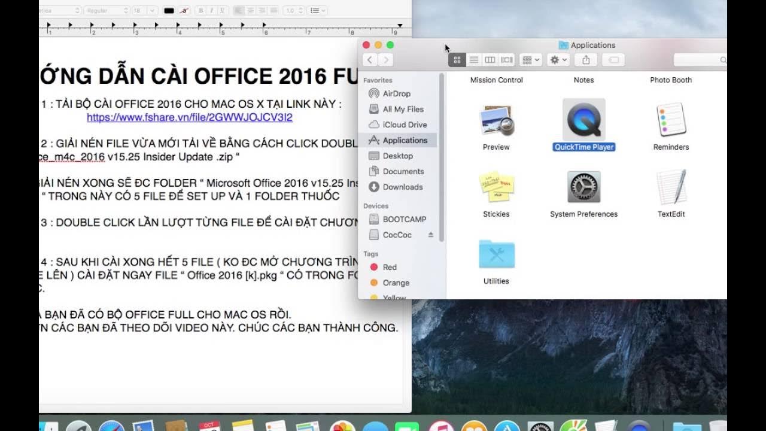Click the TextEdit right margin marker
This screenshot has width=766, height=431.
click(400, 26)
